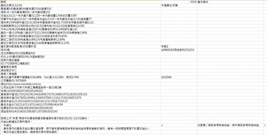Select the 年配]) cell

coord(179,46)
